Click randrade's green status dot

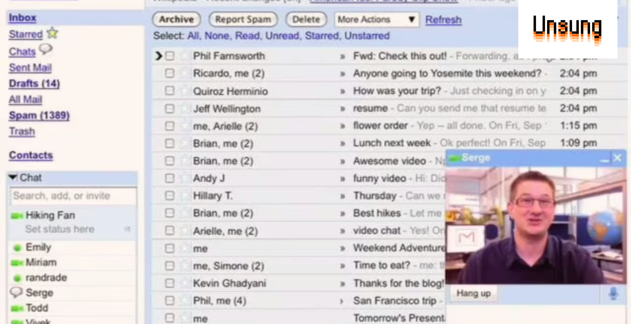click(x=18, y=278)
